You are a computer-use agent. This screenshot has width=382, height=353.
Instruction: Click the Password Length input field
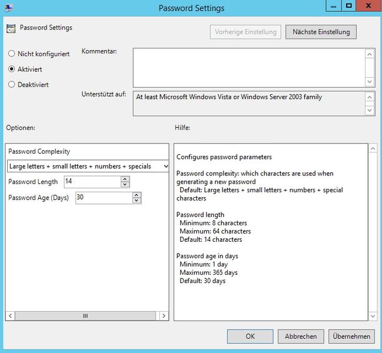(91, 182)
